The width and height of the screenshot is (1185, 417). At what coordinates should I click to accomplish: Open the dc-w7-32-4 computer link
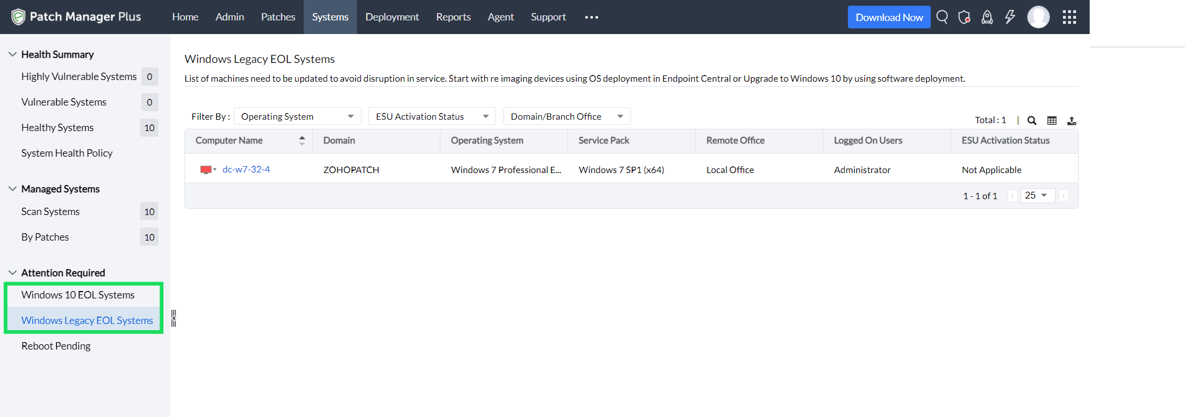(x=246, y=170)
